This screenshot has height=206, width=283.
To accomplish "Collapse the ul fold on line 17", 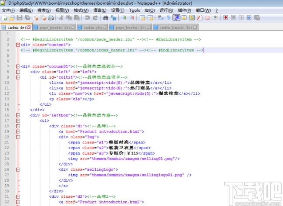I will click(18, 120).
